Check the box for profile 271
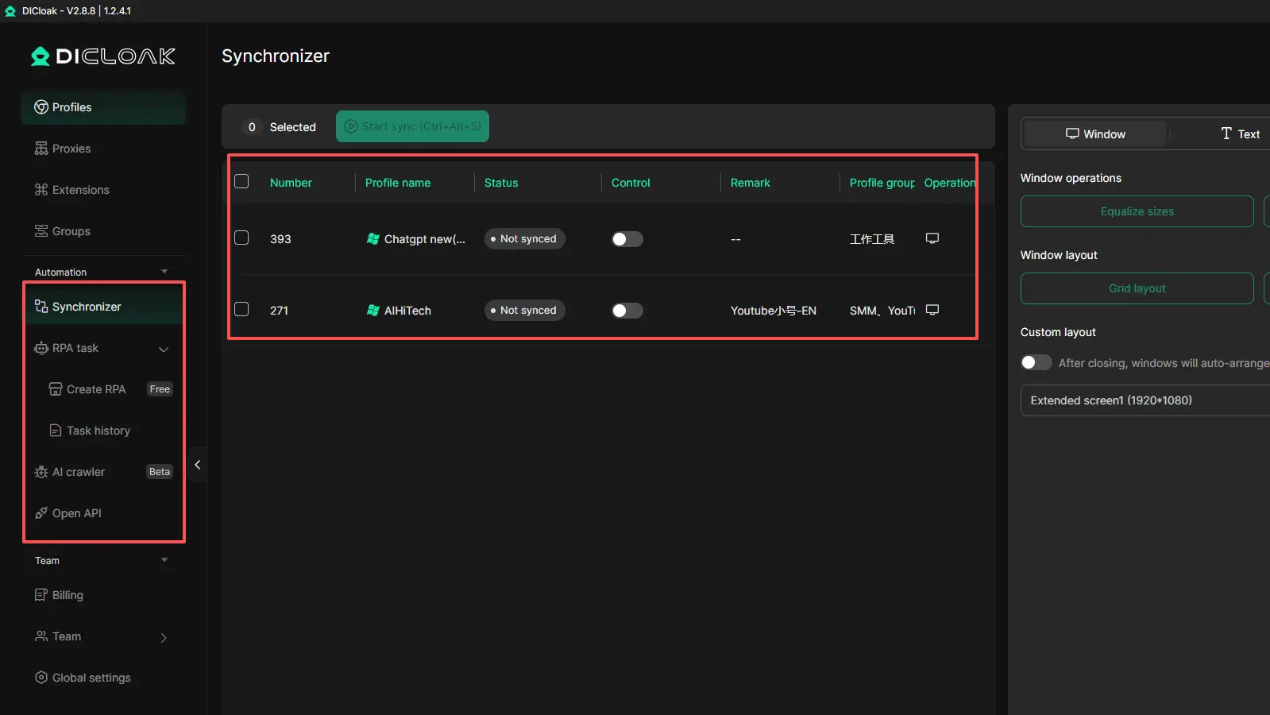1270x715 pixels. click(242, 309)
